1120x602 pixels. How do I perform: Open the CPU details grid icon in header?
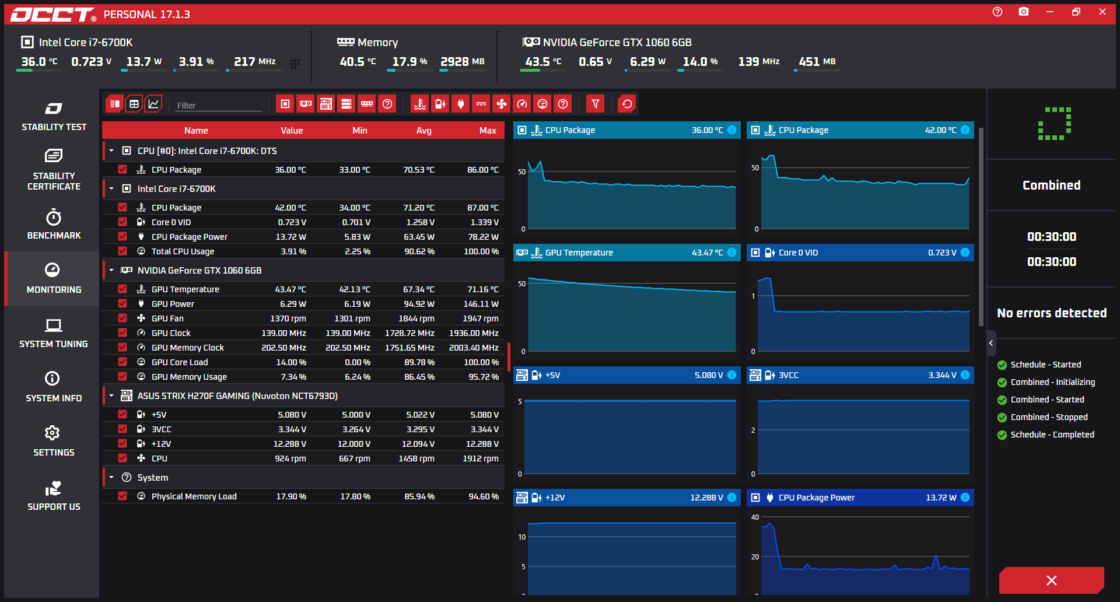pyautogui.click(x=295, y=63)
